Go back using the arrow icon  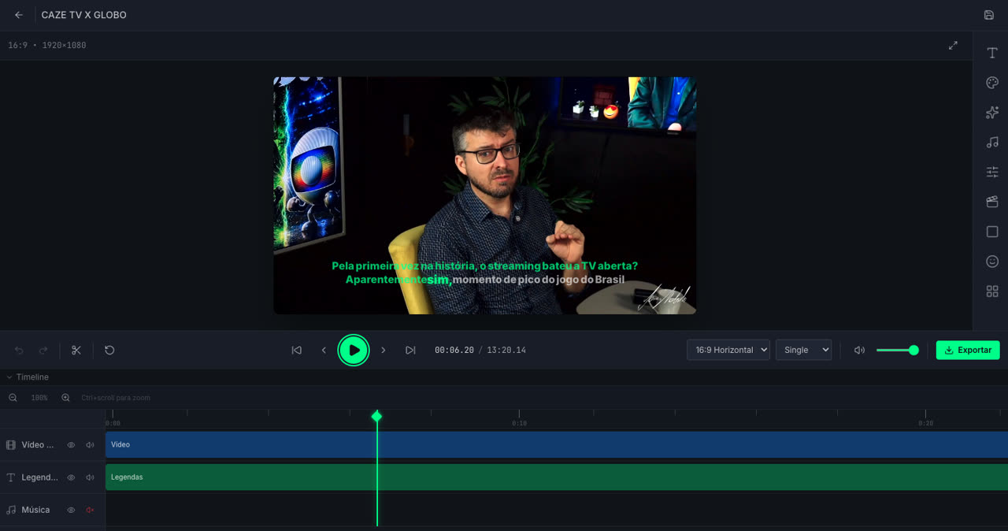pyautogui.click(x=19, y=15)
